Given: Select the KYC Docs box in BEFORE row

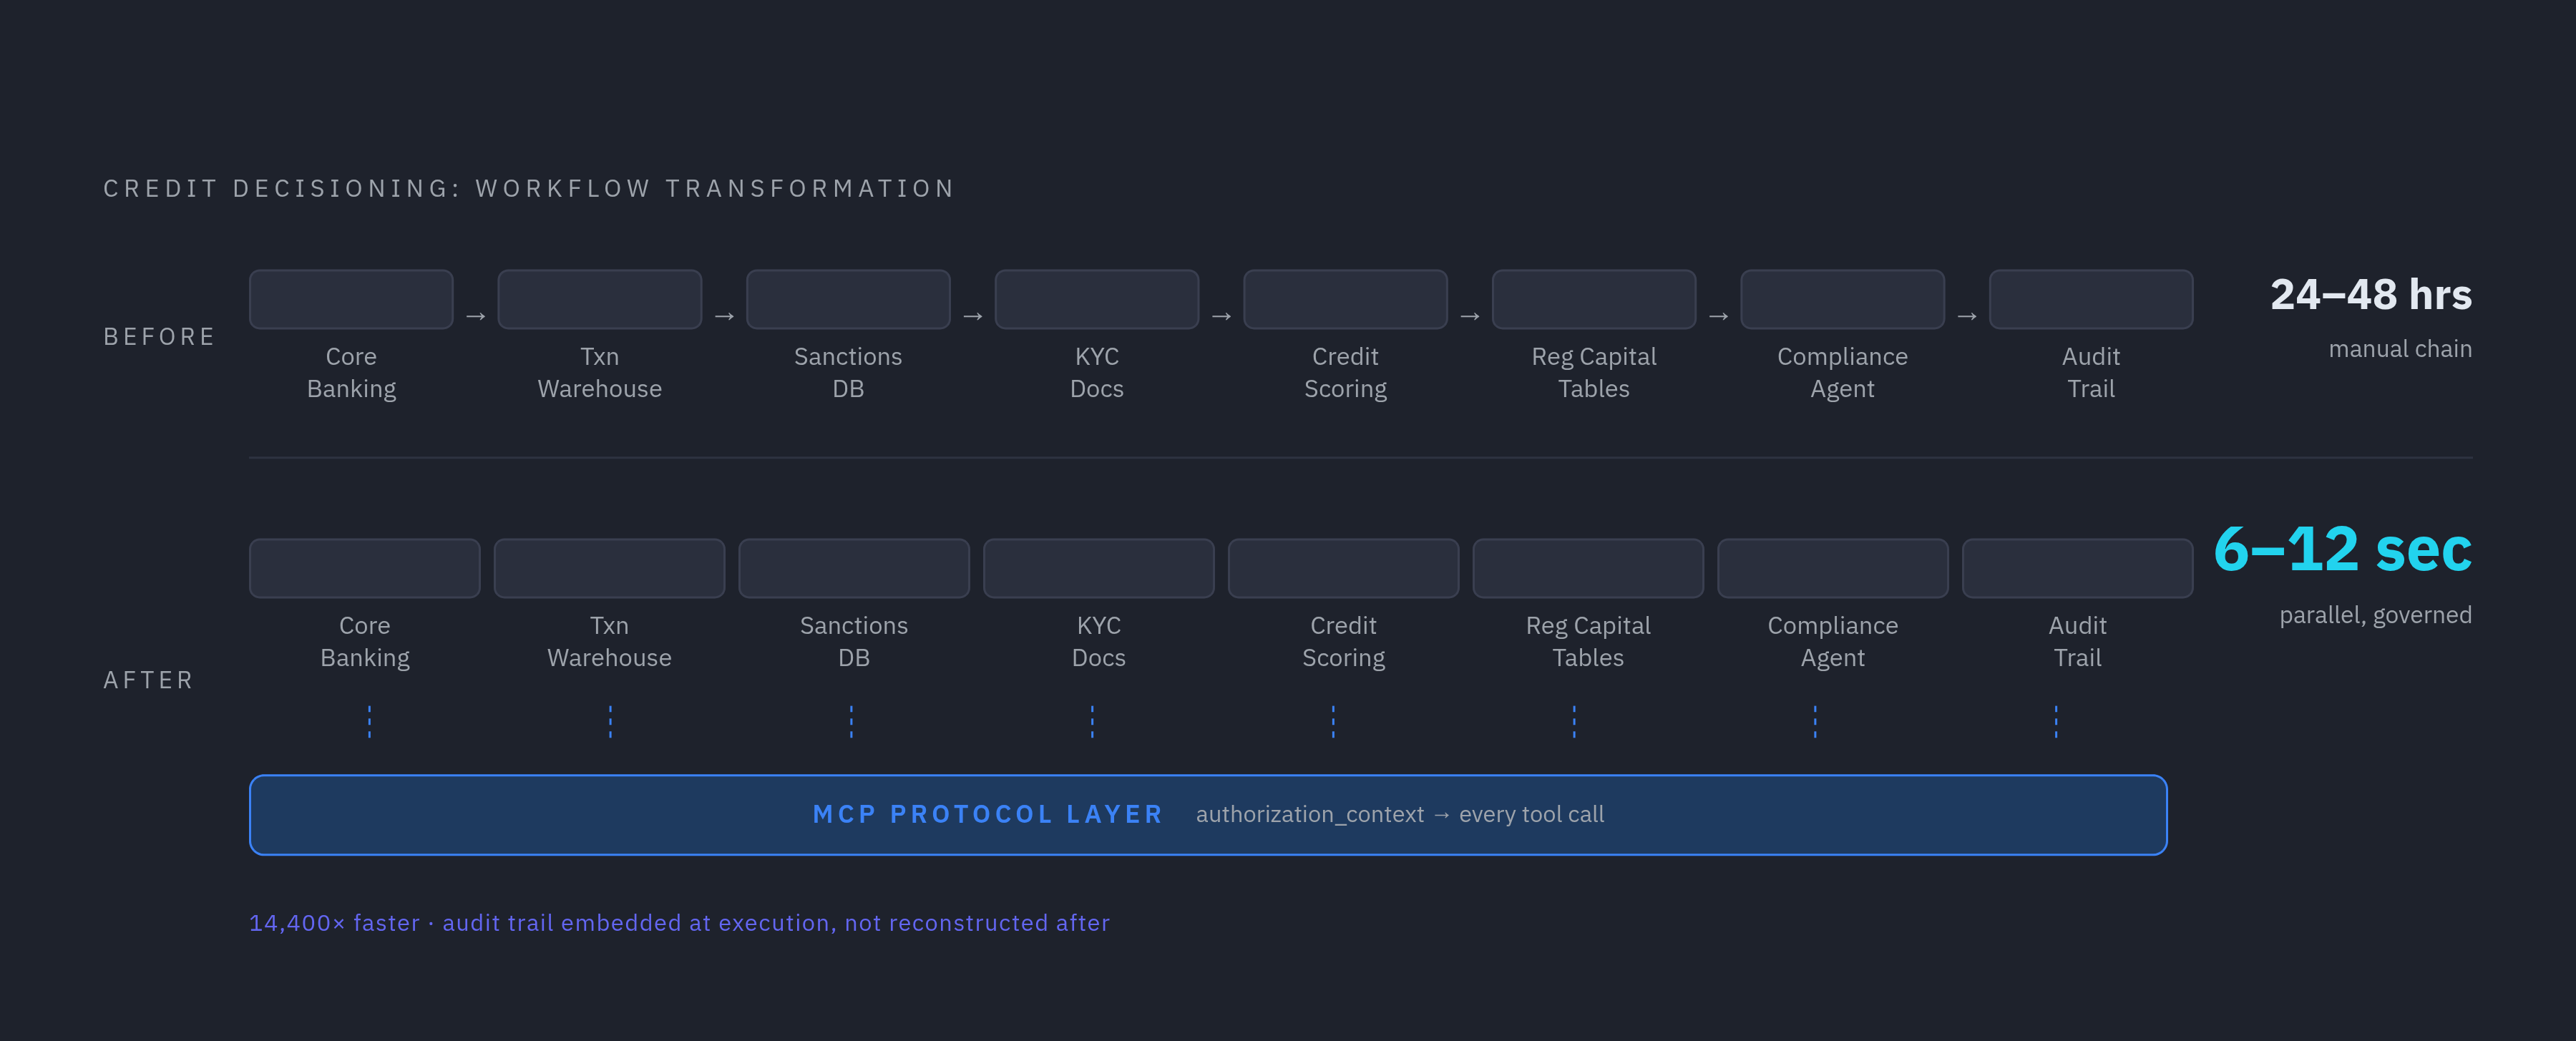Looking at the screenshot, I should pos(1097,299).
